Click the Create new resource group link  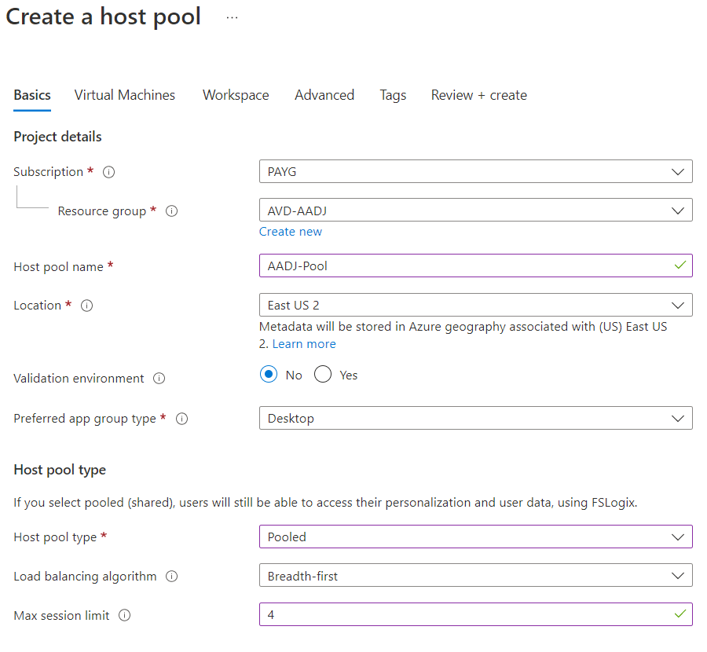[291, 232]
